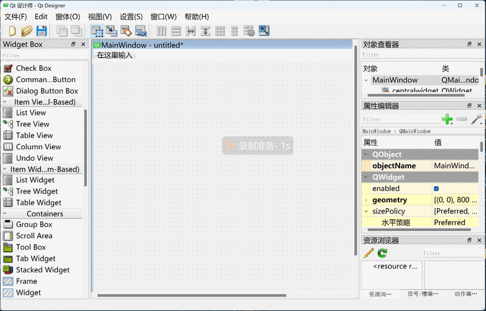This screenshot has height=311, width=486.
Task: Float the 对象查看器 panel
Action: (469, 44)
